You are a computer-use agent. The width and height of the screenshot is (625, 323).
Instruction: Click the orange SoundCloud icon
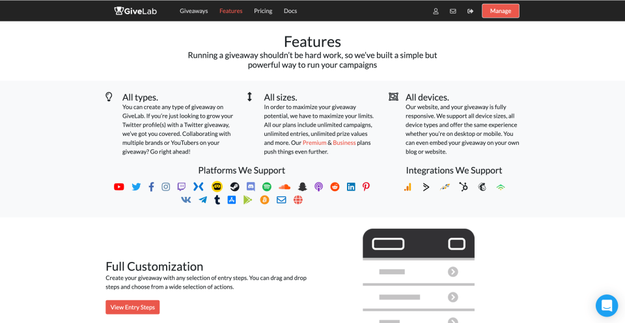click(x=285, y=187)
